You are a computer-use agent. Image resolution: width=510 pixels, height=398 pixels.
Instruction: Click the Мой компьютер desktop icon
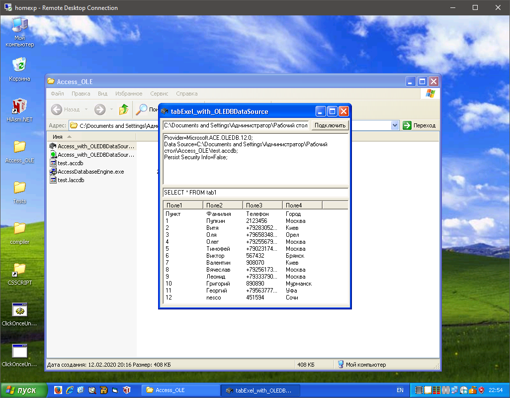coord(19,25)
